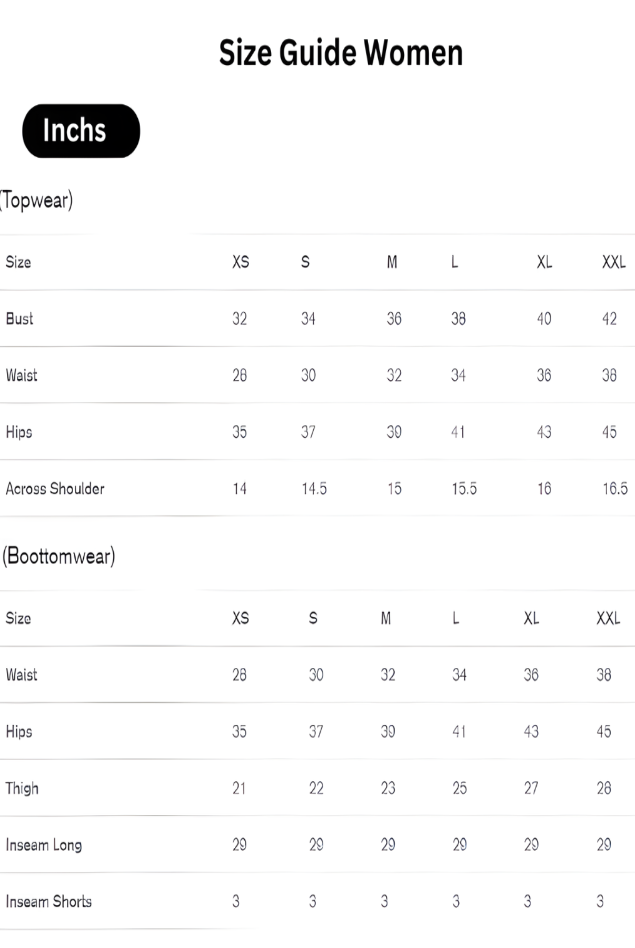Click the Across Shoulder row label
The image size is (635, 948).
55,489
